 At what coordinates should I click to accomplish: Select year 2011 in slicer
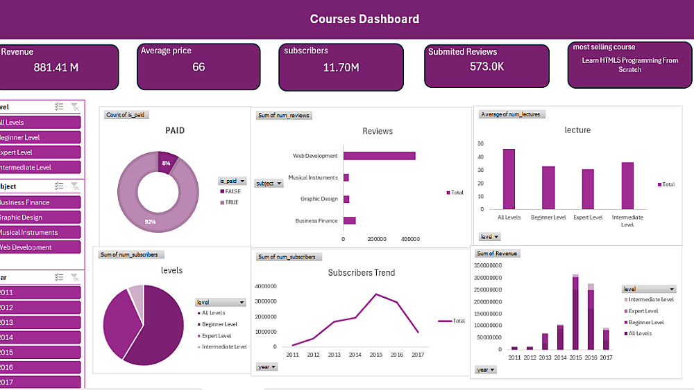(x=40, y=292)
